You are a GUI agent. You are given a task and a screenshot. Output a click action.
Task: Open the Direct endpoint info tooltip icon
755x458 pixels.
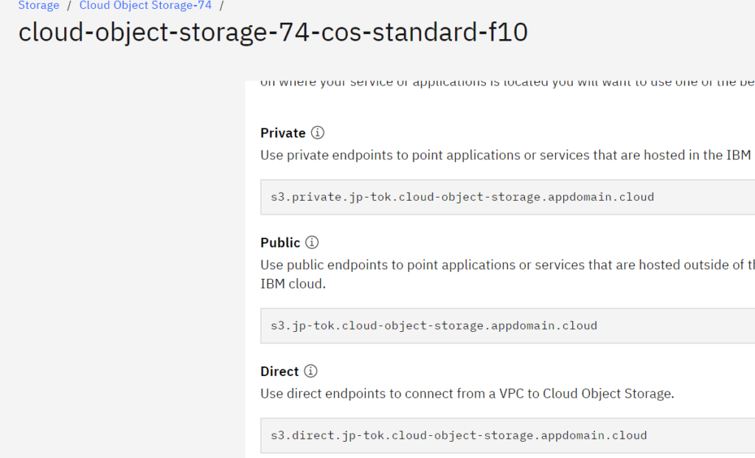click(310, 371)
